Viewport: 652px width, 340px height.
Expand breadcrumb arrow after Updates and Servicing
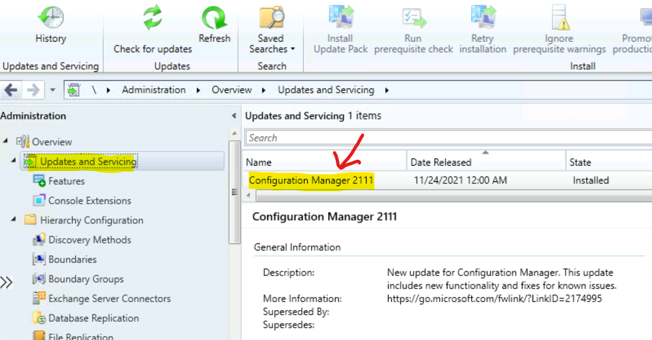tap(387, 90)
